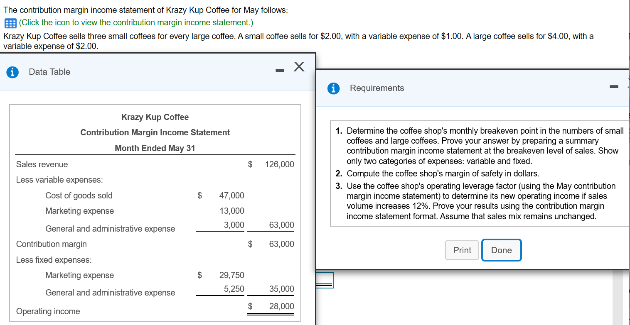Select the 47,000 cost of goods value

point(232,195)
